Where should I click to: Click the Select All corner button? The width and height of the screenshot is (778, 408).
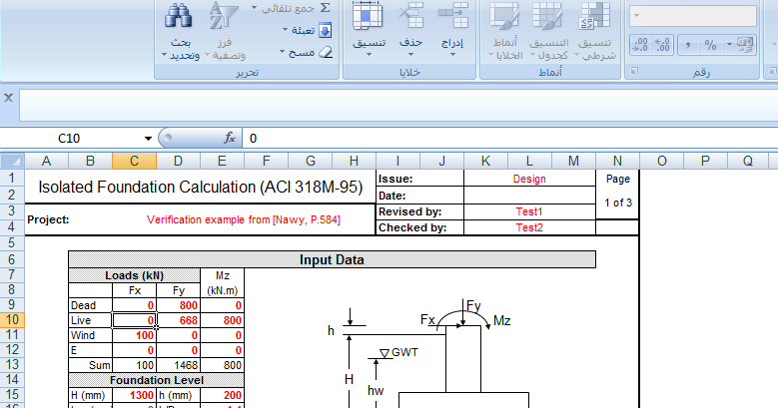point(12,161)
